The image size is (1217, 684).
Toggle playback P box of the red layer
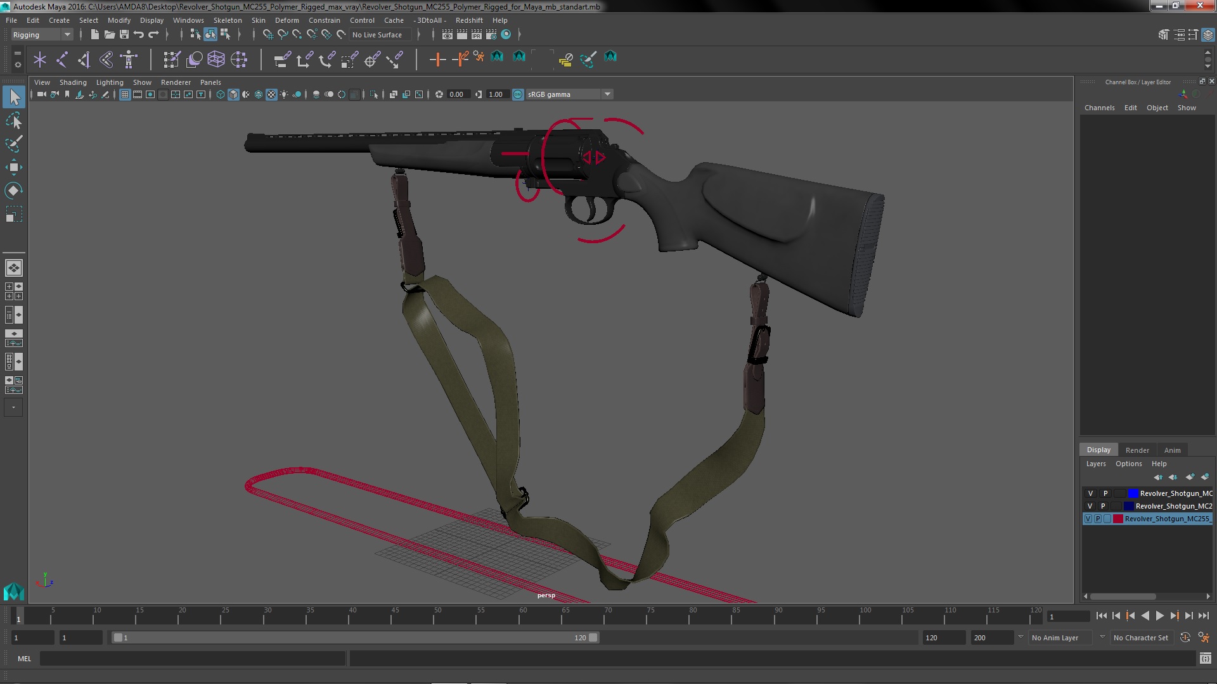click(x=1098, y=519)
